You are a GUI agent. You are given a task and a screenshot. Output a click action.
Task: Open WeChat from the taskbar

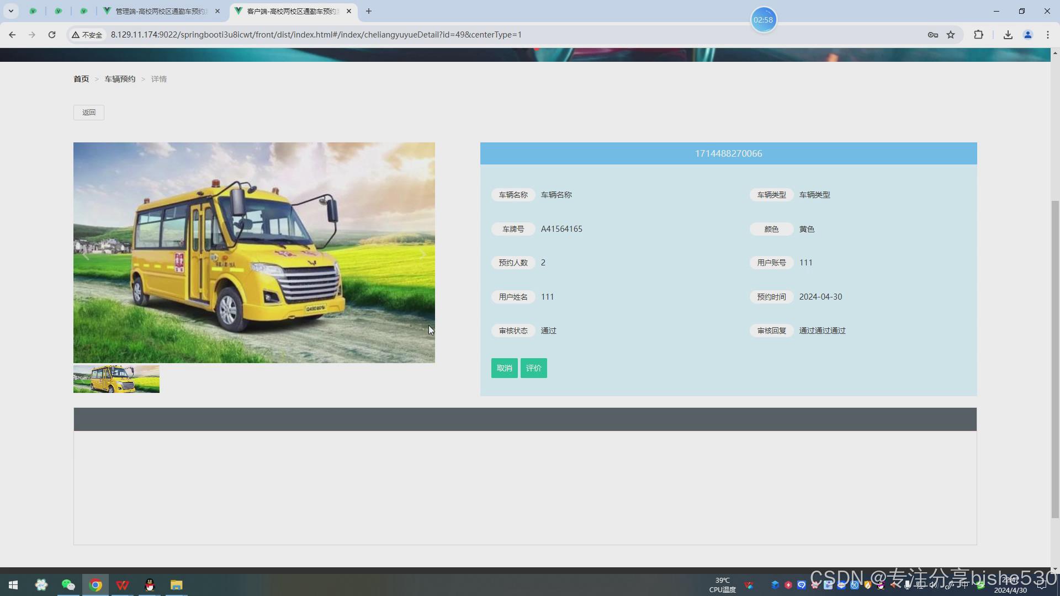[68, 585]
